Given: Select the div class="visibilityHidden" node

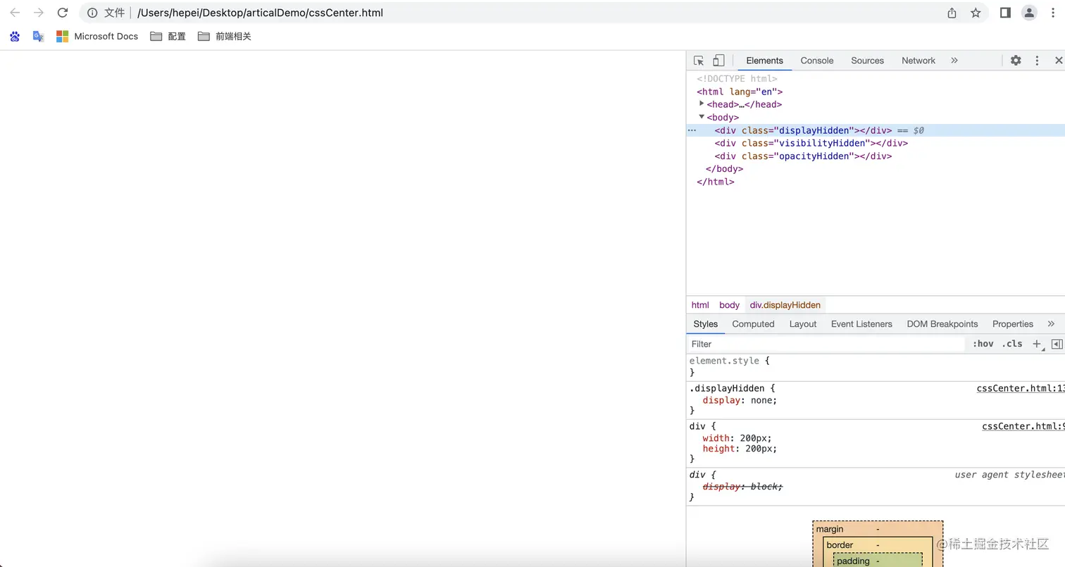Looking at the screenshot, I should pos(811,143).
